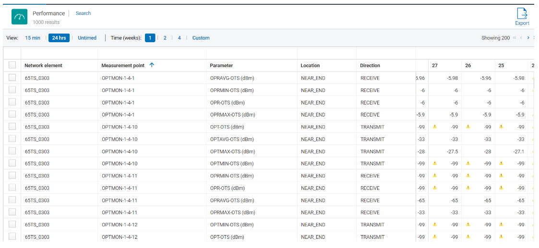Click column 25 warning icon for OPTMON-1-4-11 OPRMIN-OTS
Viewport: 539px width, 248px height.
click(x=501, y=176)
